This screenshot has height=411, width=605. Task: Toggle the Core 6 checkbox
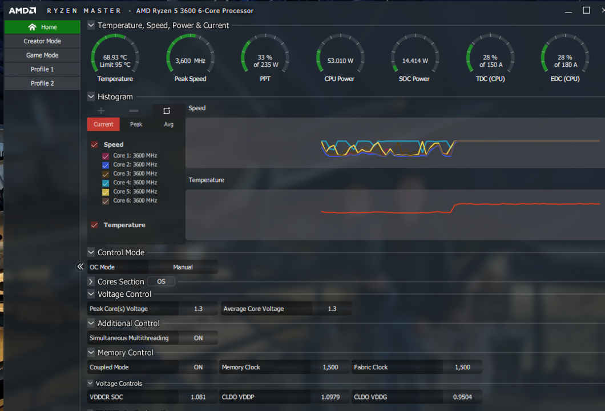[x=106, y=201]
